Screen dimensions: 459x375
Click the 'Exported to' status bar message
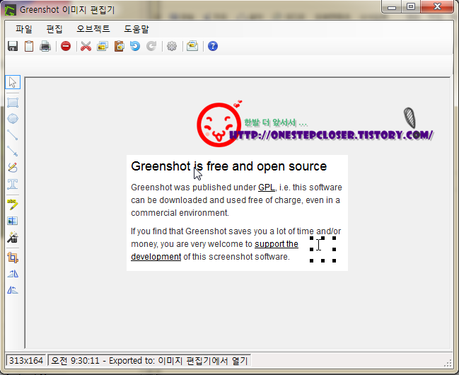(x=149, y=360)
